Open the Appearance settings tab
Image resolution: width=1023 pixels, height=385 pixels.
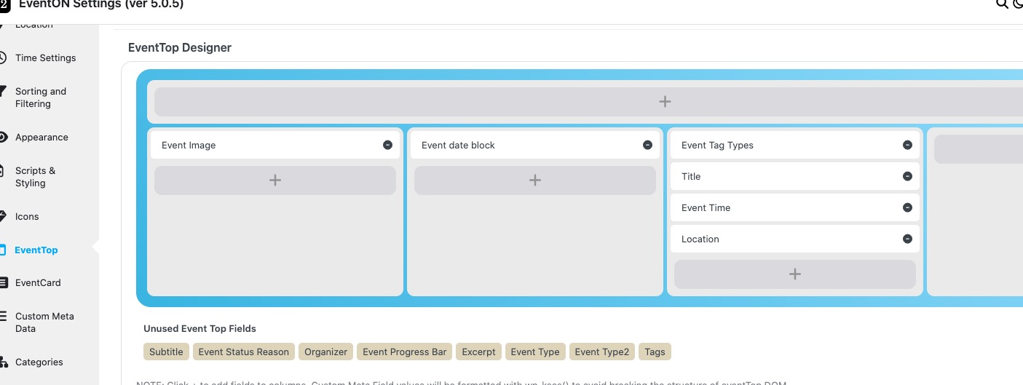(x=42, y=138)
